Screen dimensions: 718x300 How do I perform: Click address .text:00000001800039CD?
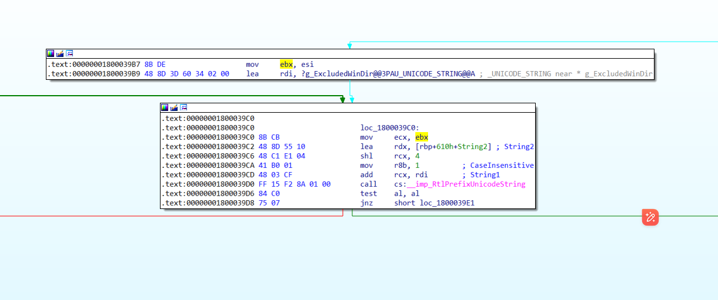tap(208, 175)
